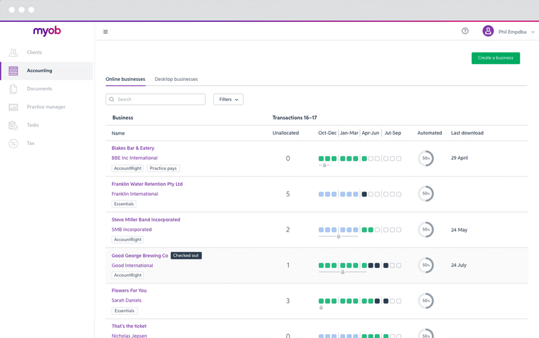The height and width of the screenshot is (338, 539).
Task: Toggle the hamburger menu icon
Action: tap(106, 32)
